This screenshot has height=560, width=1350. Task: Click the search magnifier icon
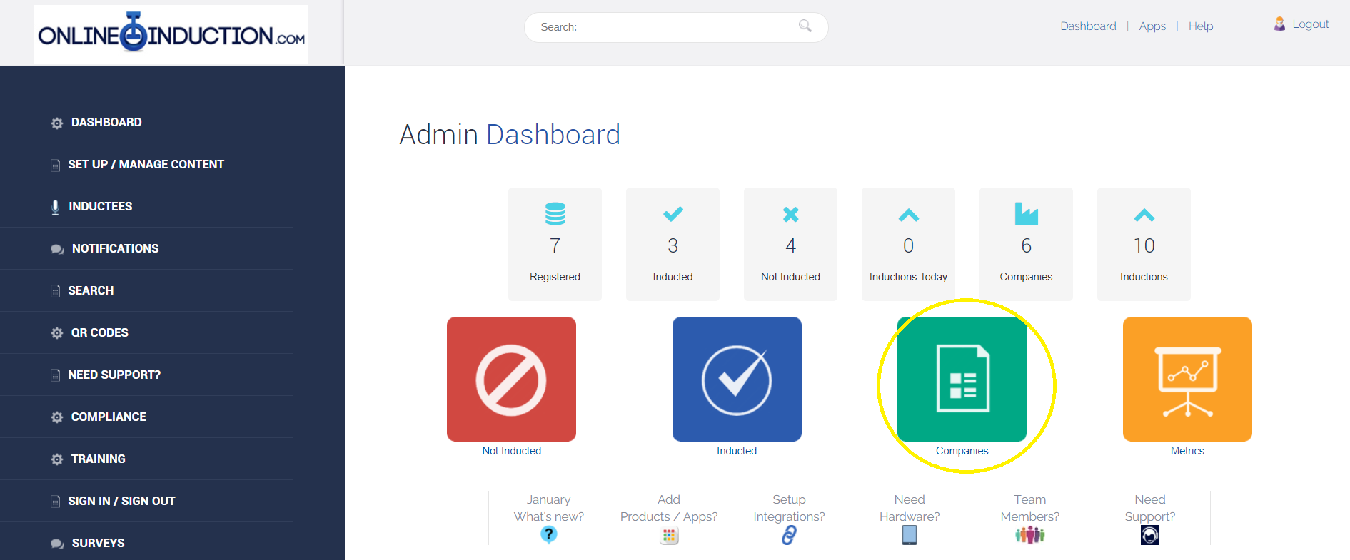point(805,26)
